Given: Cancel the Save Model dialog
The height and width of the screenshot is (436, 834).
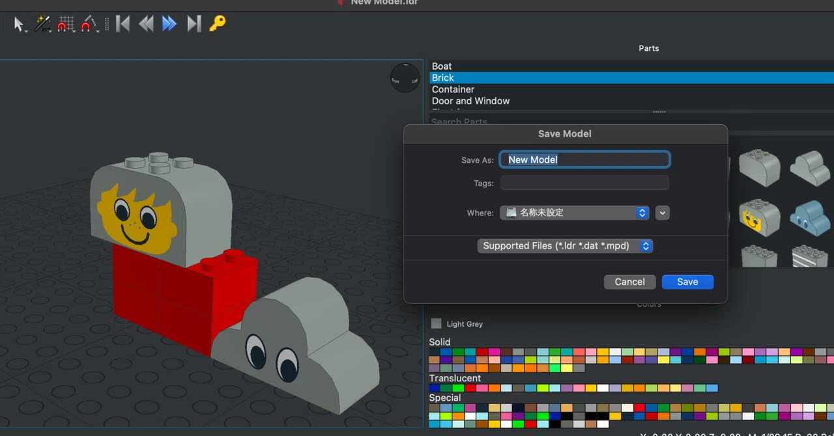Looking at the screenshot, I should (629, 282).
